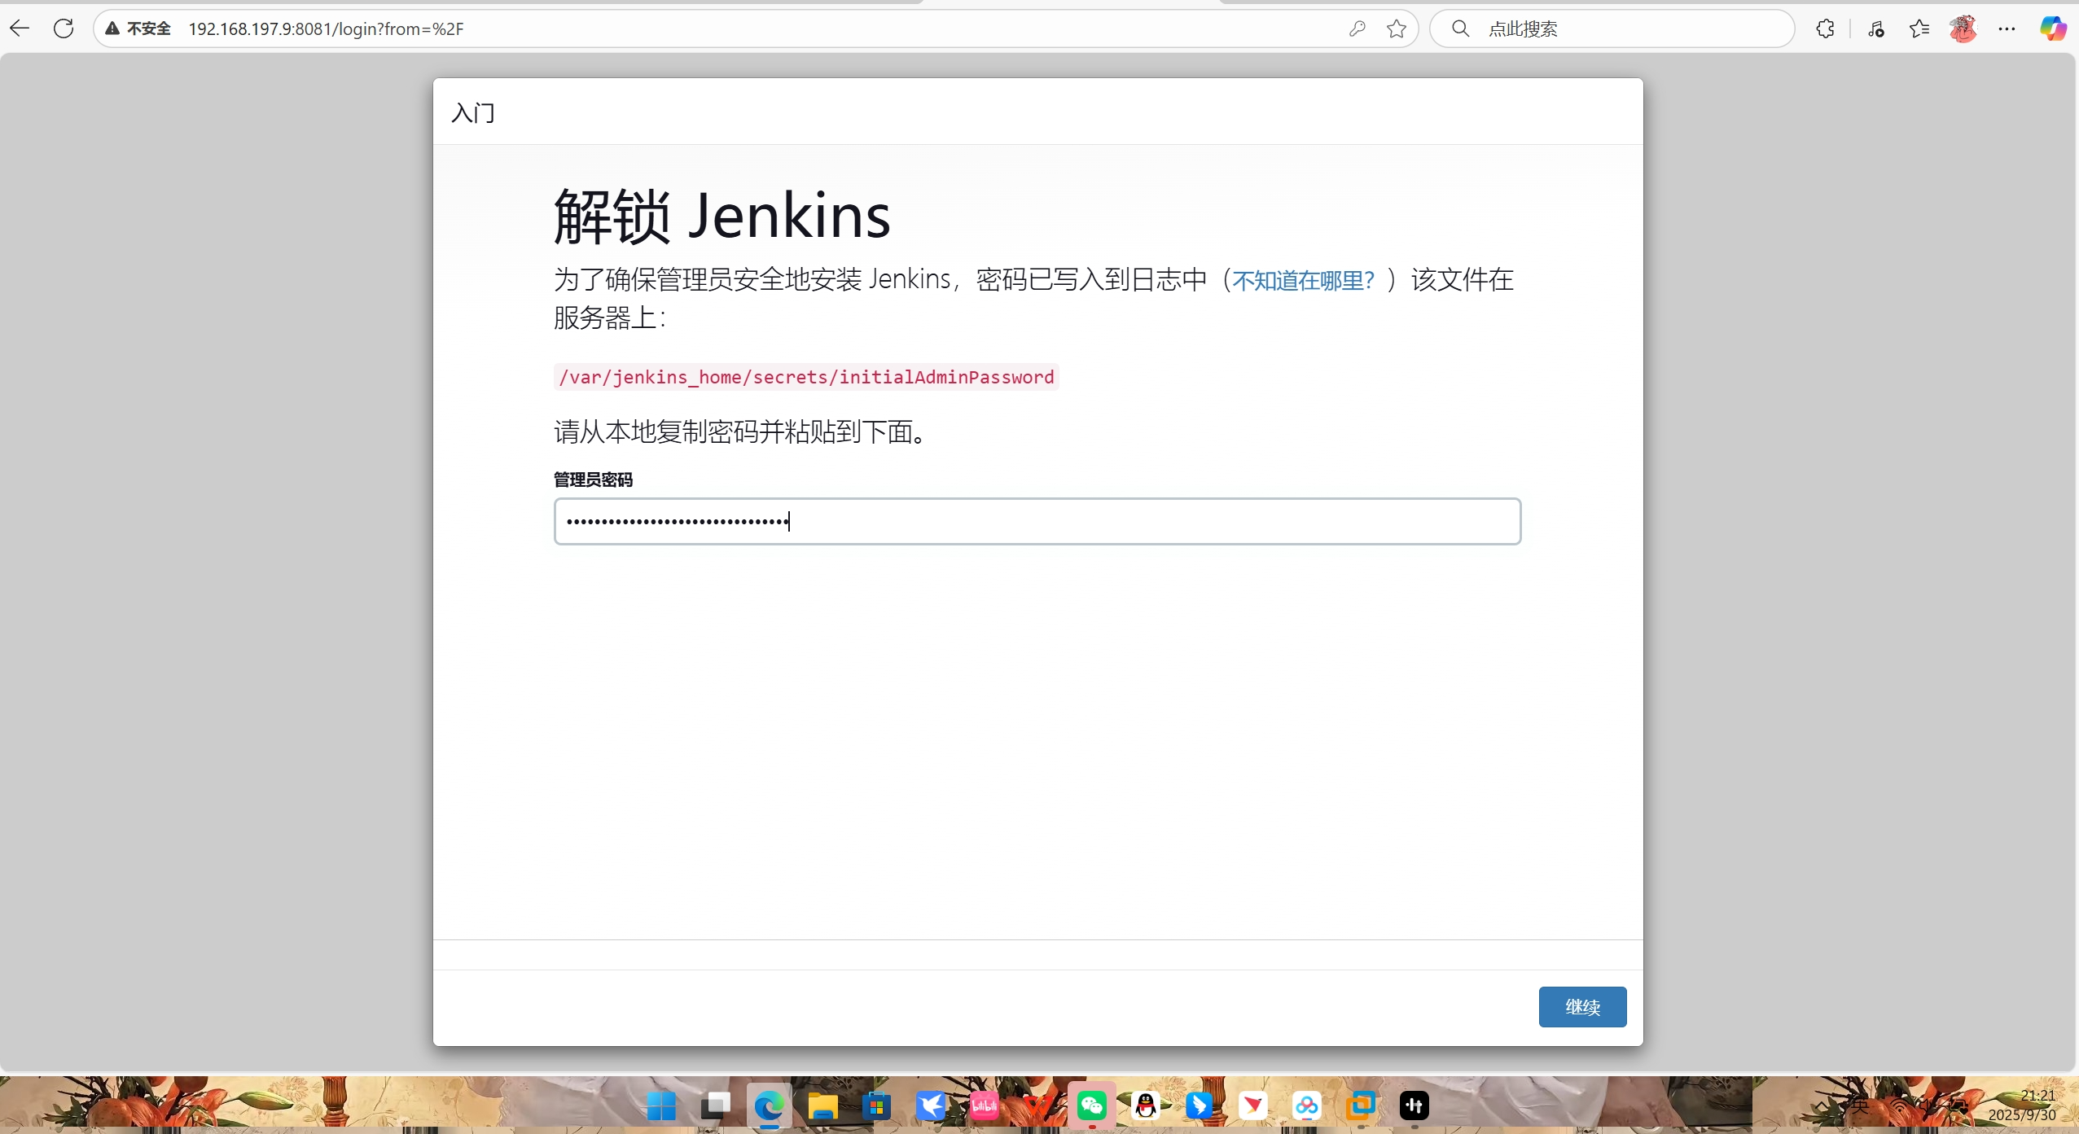Open the favorites list icon

[x=1919, y=28]
